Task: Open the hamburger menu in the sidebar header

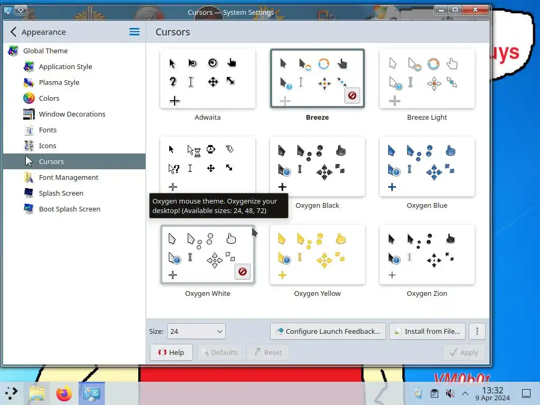Action: click(134, 32)
